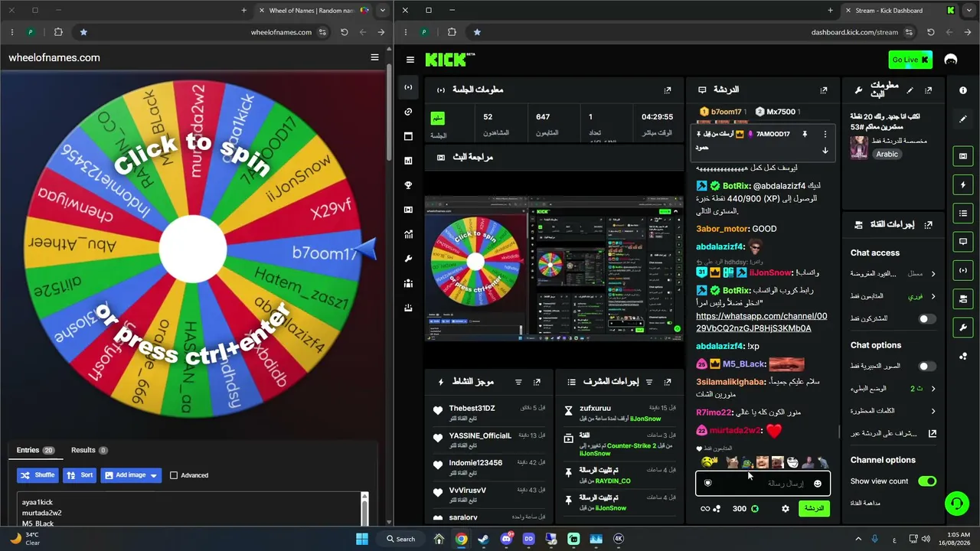Edit stream info with the pencil icon
Image resolution: width=980 pixels, height=551 pixels.
[910, 90]
